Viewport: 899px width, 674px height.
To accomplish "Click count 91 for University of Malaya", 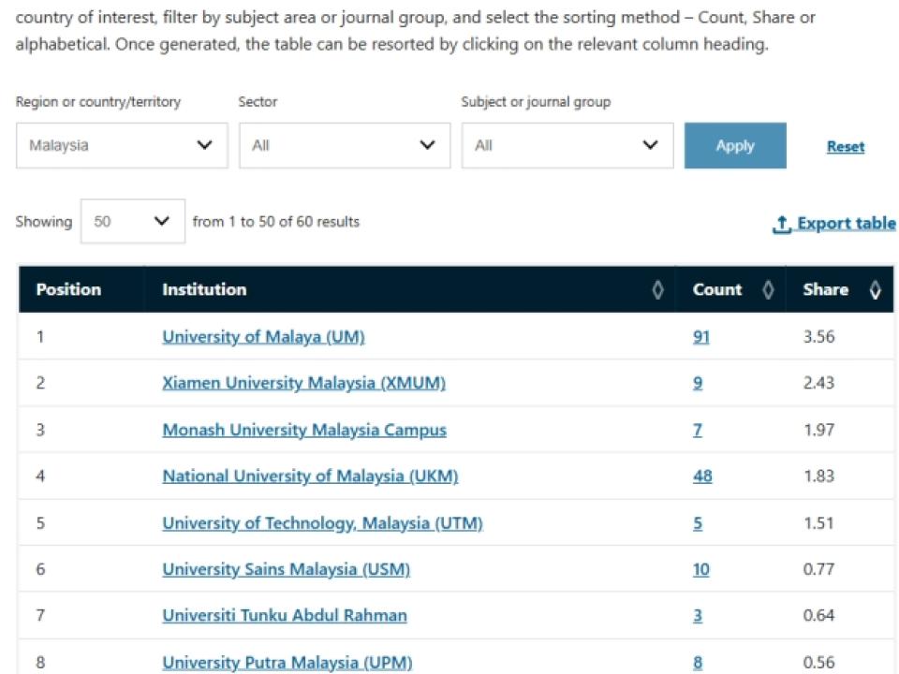I will tap(701, 337).
